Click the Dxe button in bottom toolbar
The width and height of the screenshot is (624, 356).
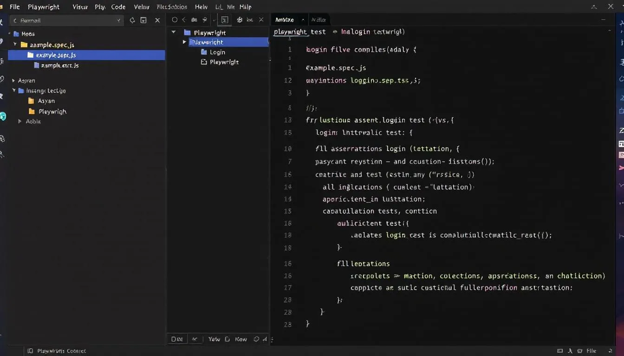177,339
